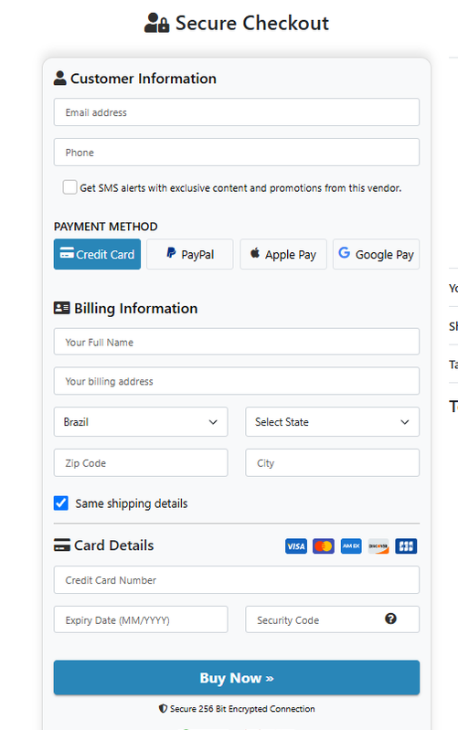Screen dimensions: 458x730
Task: Click the Visa card logo
Action: click(x=296, y=546)
